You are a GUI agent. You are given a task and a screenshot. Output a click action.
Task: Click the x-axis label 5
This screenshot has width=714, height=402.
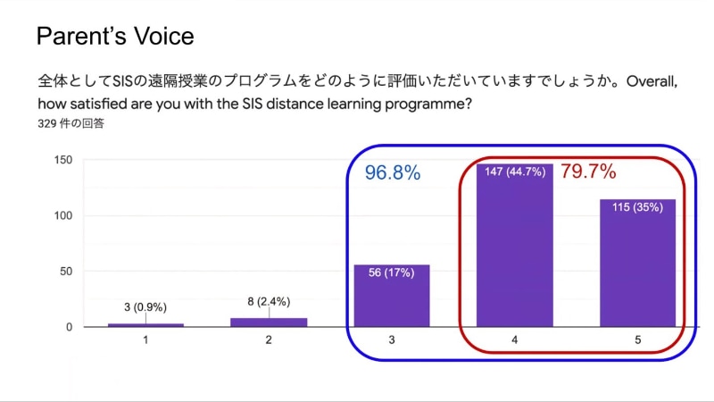point(637,341)
